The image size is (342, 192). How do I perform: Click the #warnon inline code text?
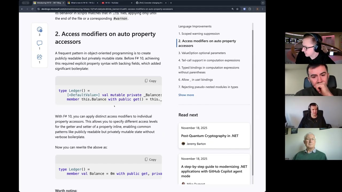120,18
